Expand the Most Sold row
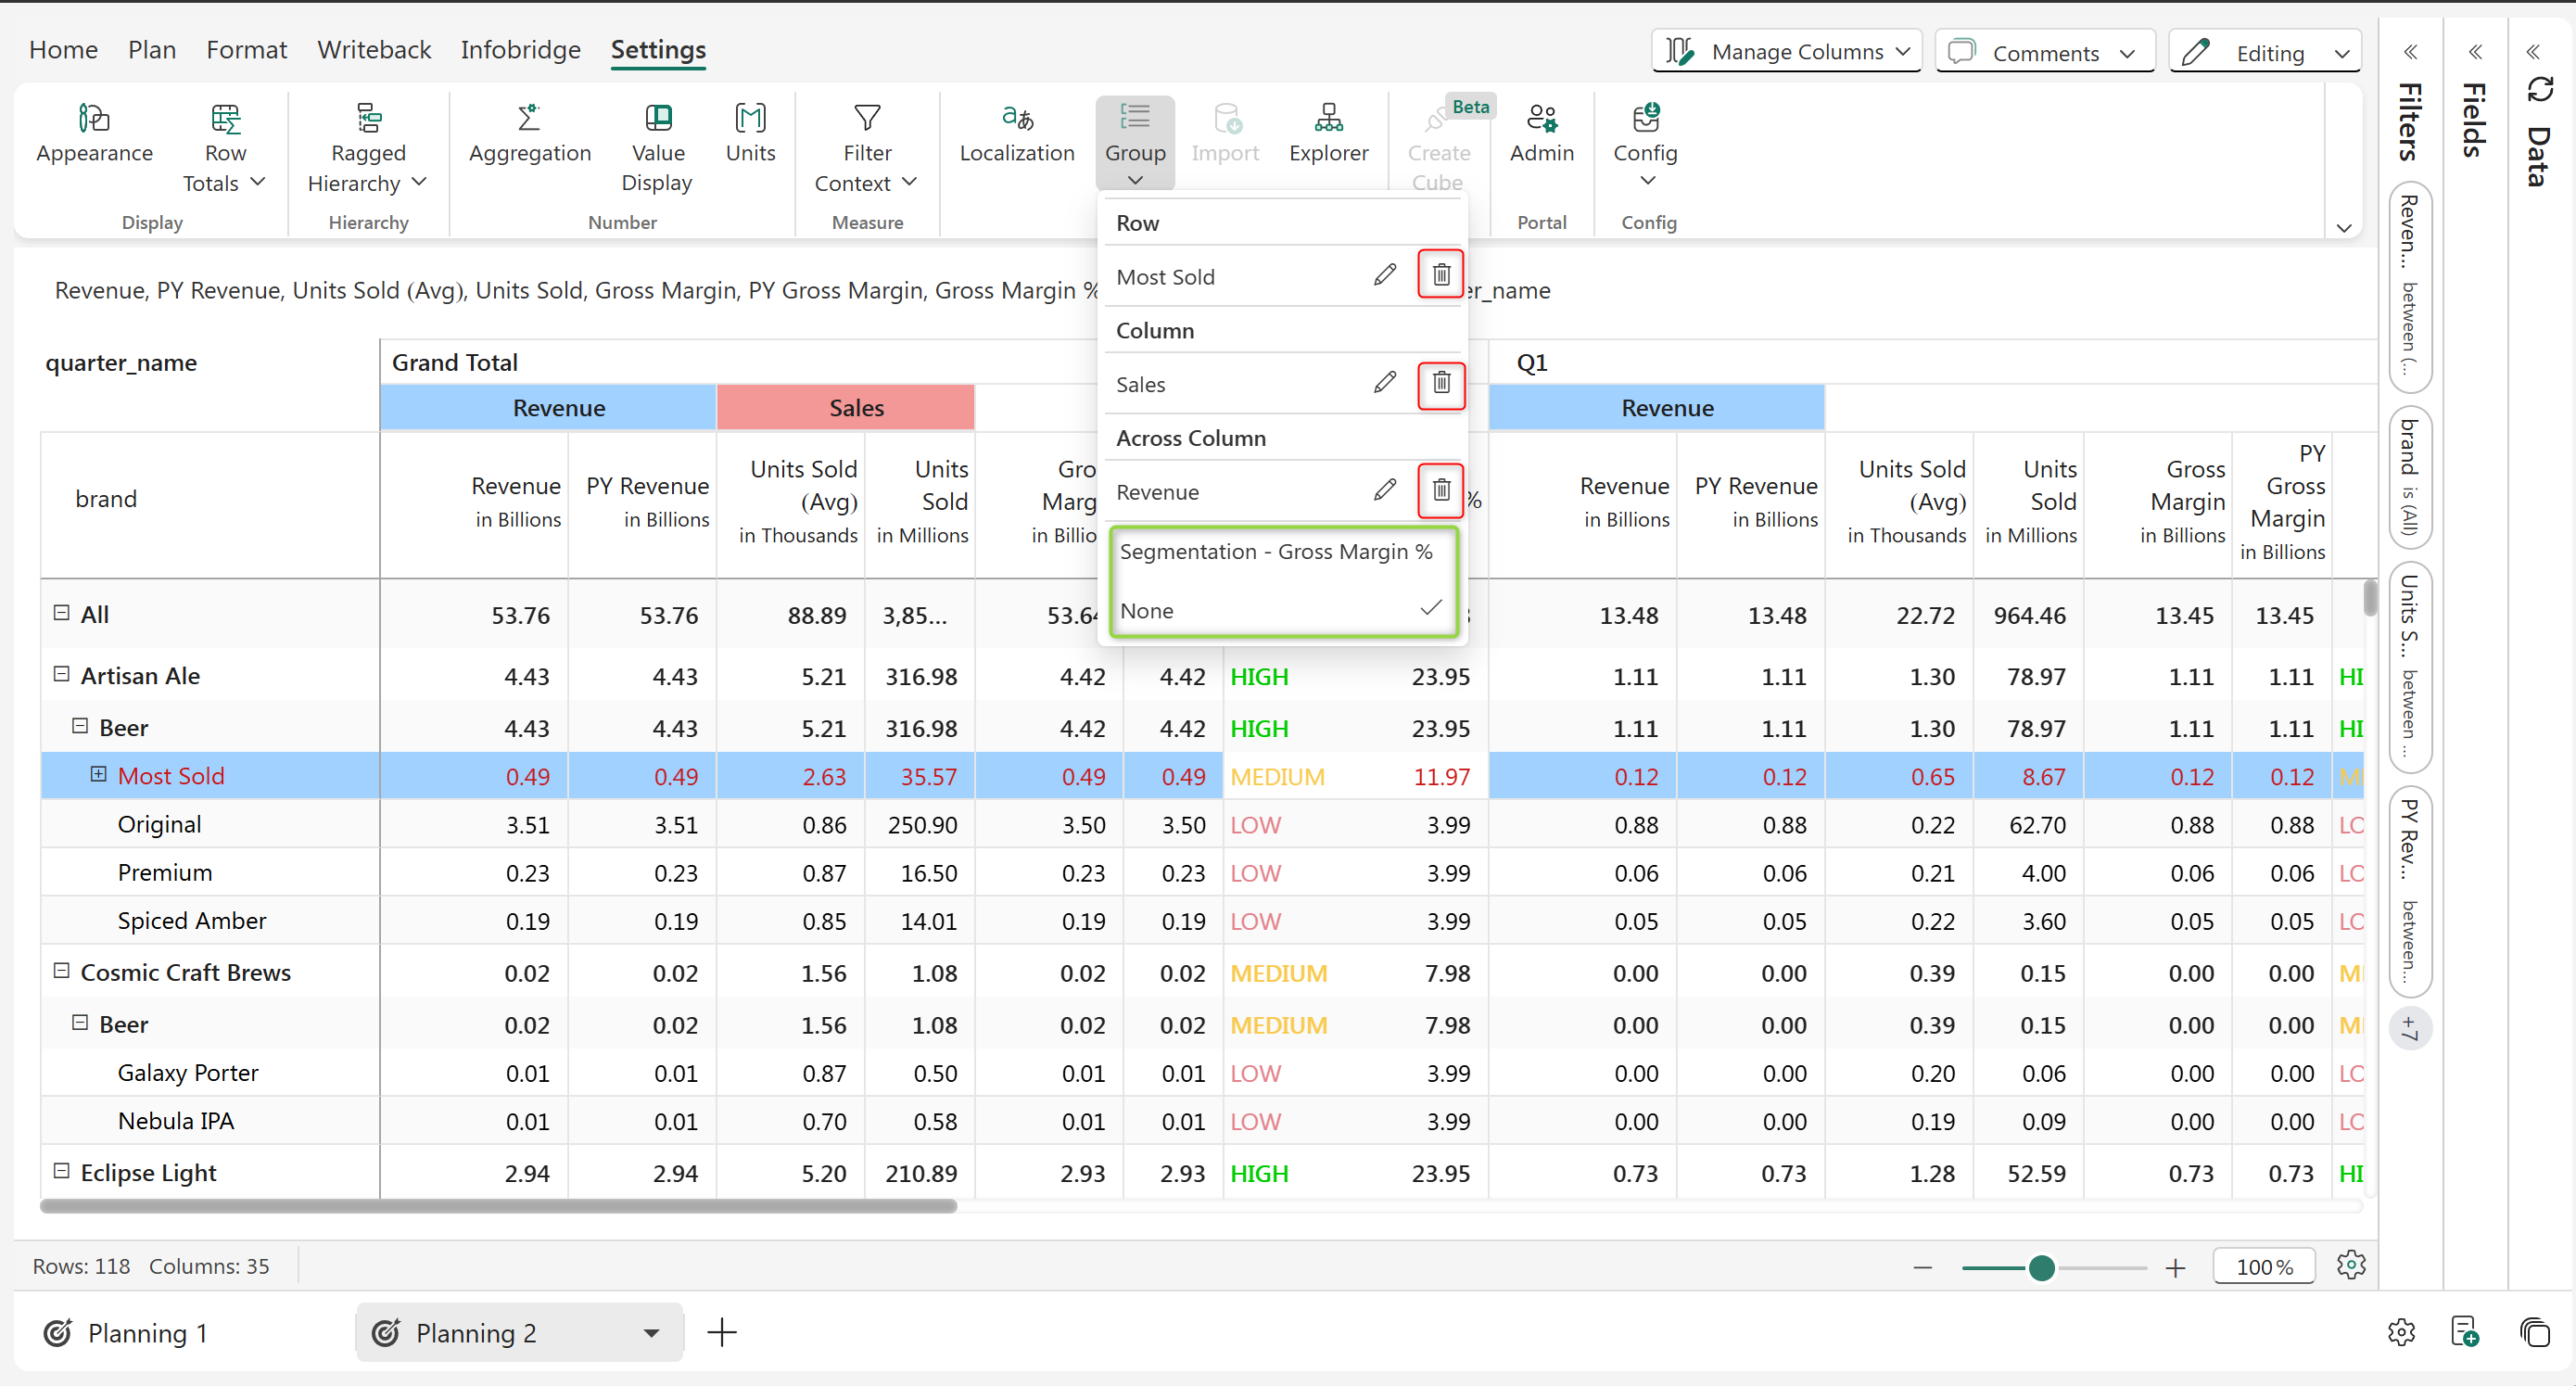Screen dimensions: 2576x1386 (x=98, y=774)
